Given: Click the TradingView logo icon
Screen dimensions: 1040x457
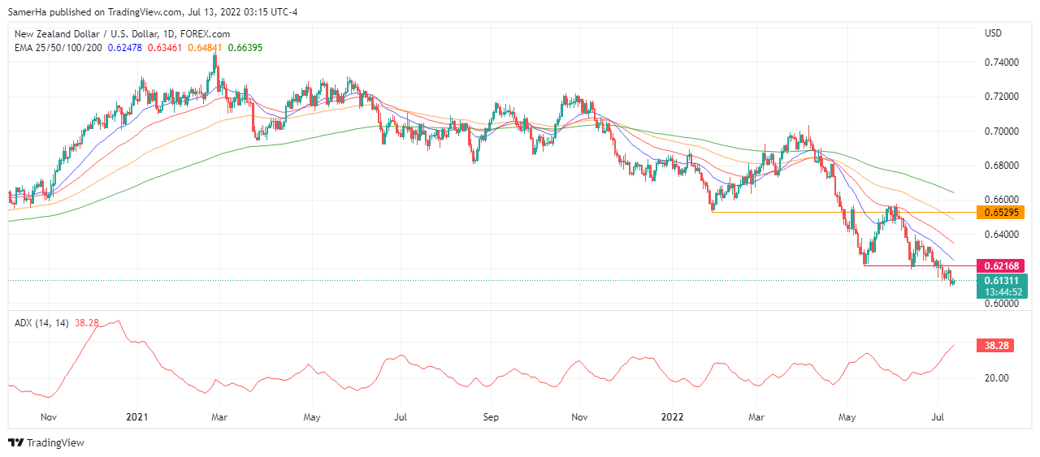Looking at the screenshot, I should 16,443.
